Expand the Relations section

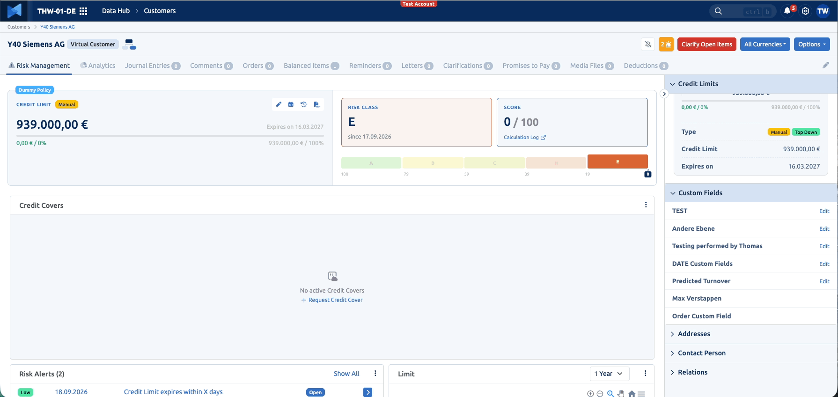pos(751,372)
